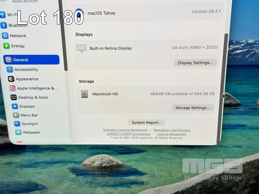Viewport: 259px width, 194px height.
Task: Click the Display Settings... button
Action: point(195,63)
